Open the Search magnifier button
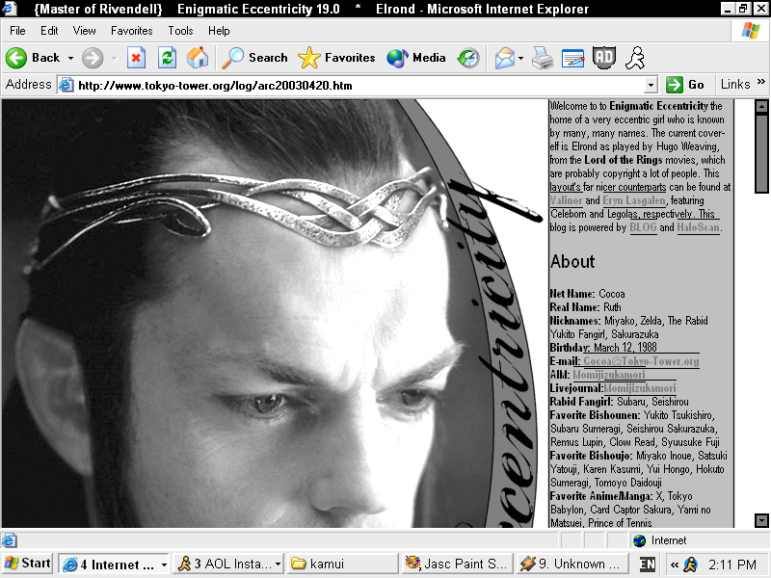Viewport: 771px width, 578px height. pos(254,58)
